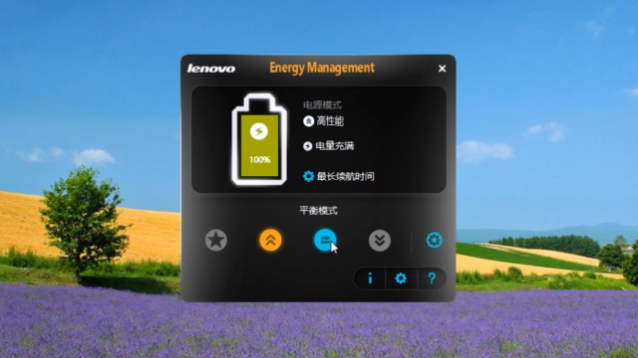
Task: Choose the double down-arrow power saver mode
Action: tap(380, 241)
